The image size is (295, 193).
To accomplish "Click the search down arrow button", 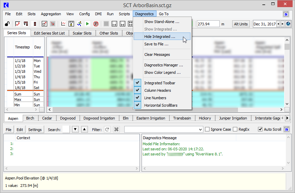I will coord(75,129).
